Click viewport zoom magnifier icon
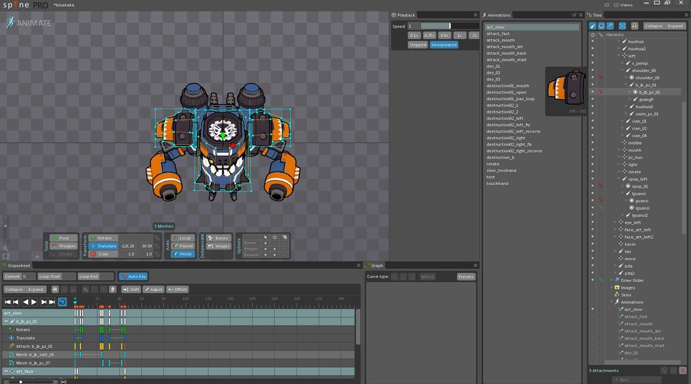The width and height of the screenshot is (691, 384). pos(5,249)
